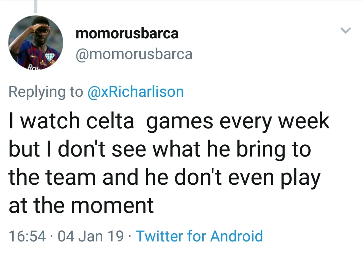This screenshot has width=363, height=254.
Task: Click the bold momorusbarca display name
Action: [127, 34]
